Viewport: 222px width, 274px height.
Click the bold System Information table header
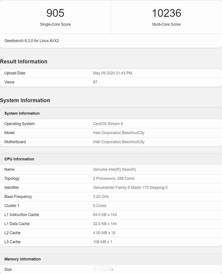pos(22,113)
